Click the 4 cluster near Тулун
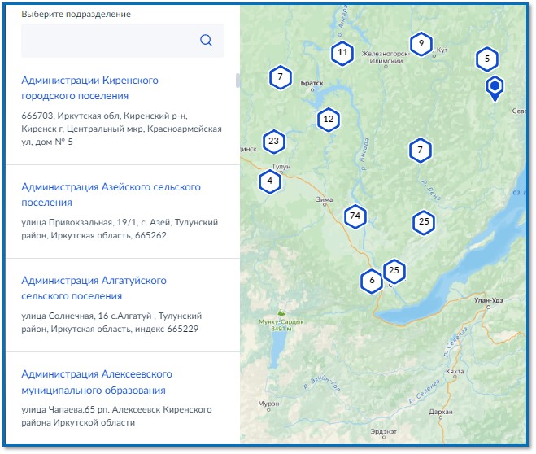The width and height of the screenshot is (536, 454). click(269, 181)
